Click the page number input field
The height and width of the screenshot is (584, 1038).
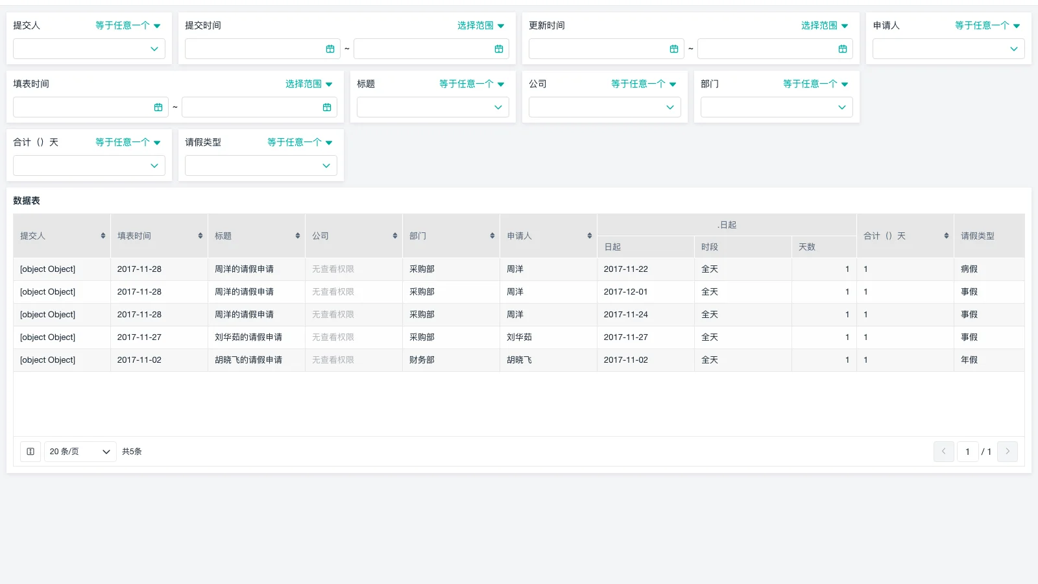[x=967, y=452]
